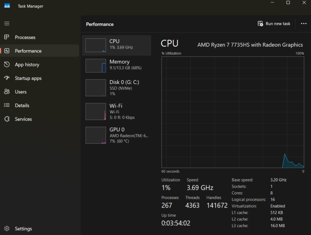Click the Speed 3.69 GHz value
The width and height of the screenshot is (311, 235).
pos(200,188)
